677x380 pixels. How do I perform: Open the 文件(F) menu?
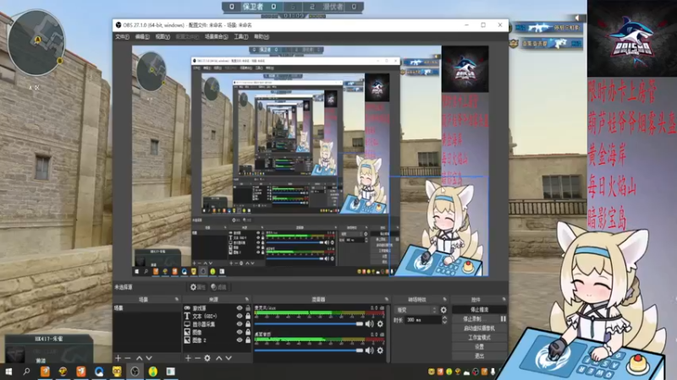[122, 37]
